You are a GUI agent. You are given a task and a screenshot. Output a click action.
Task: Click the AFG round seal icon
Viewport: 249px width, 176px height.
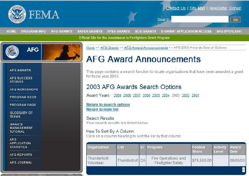click(12, 52)
